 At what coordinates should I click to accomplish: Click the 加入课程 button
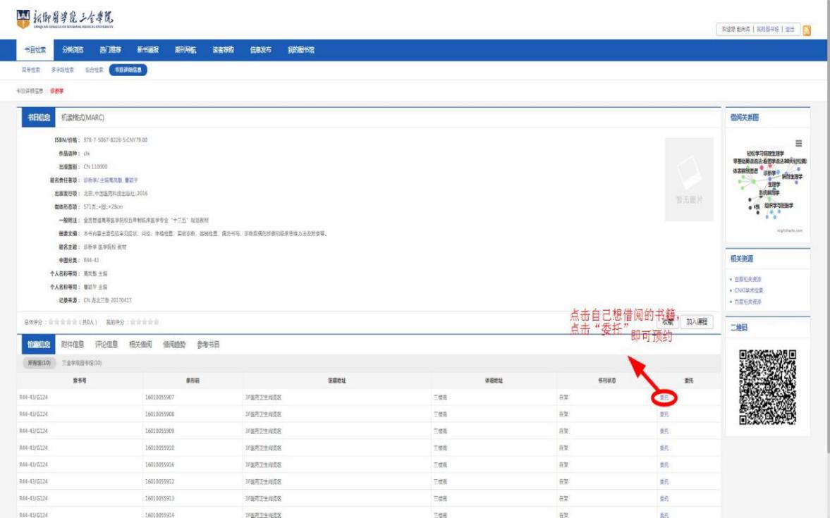point(695,322)
